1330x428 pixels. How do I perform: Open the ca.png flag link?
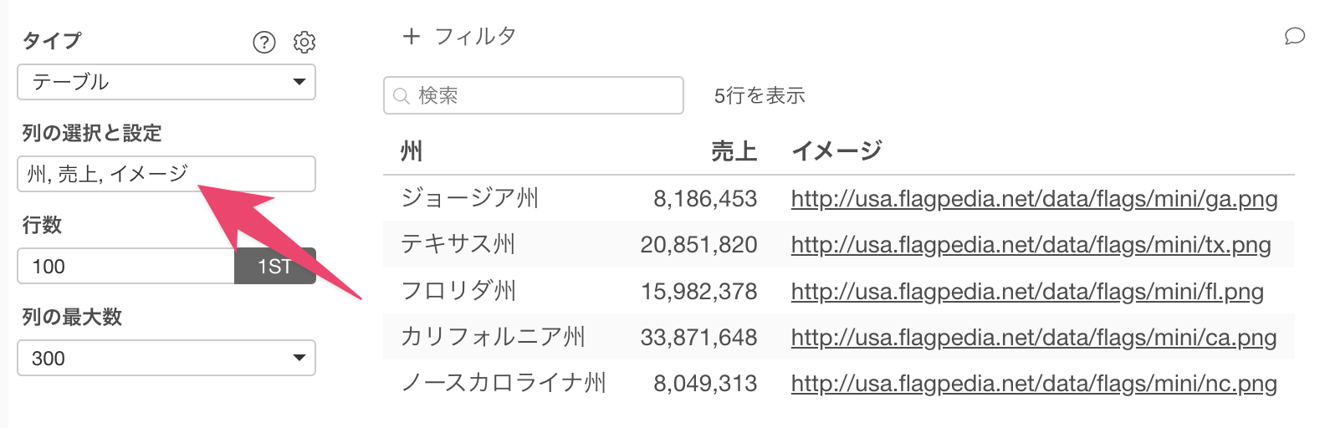(1034, 337)
